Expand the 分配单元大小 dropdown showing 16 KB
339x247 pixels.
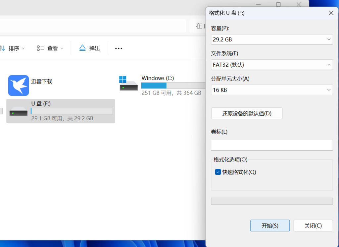coord(271,90)
